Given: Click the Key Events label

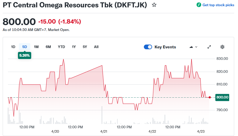Looking at the screenshot, I should click(x=165, y=47).
